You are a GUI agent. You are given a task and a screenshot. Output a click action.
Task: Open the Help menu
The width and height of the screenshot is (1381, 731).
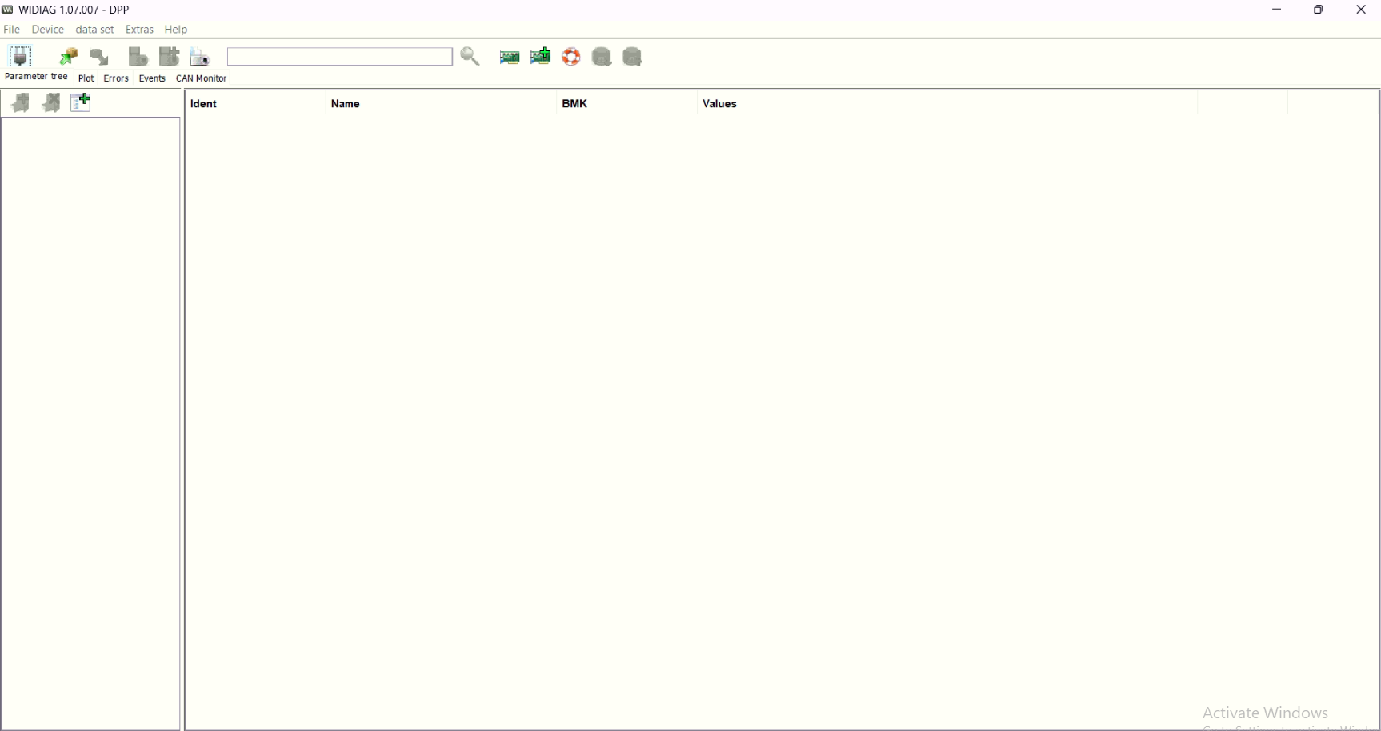(176, 30)
